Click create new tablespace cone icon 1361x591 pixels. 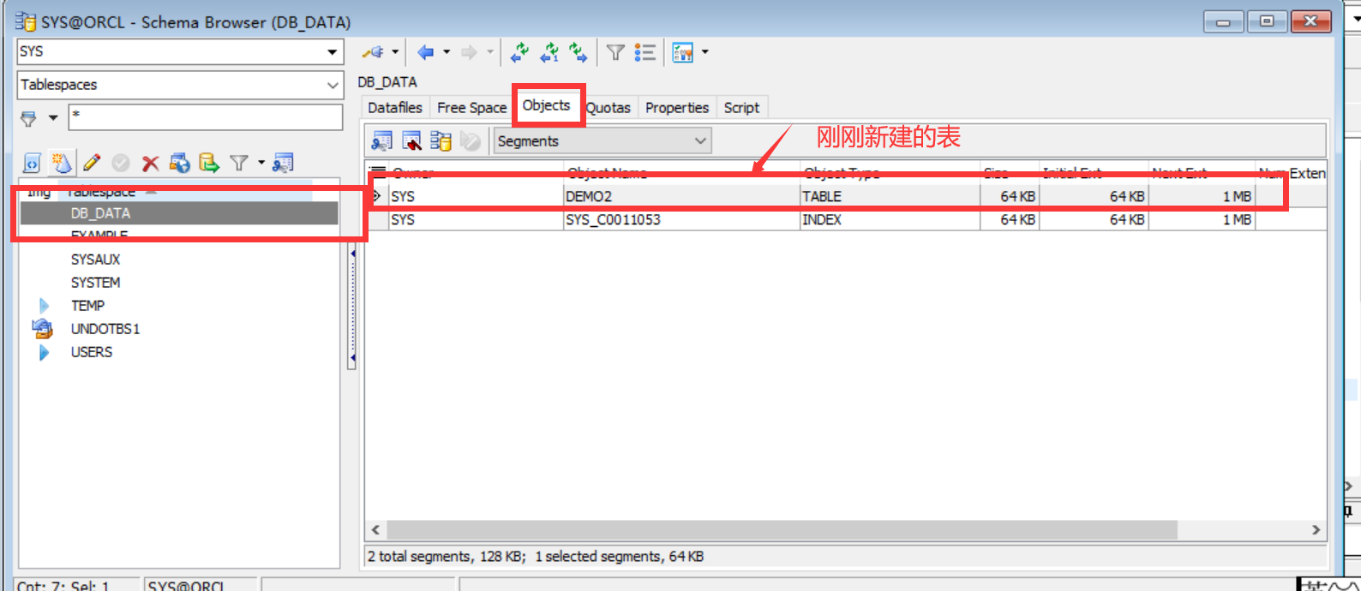point(62,163)
